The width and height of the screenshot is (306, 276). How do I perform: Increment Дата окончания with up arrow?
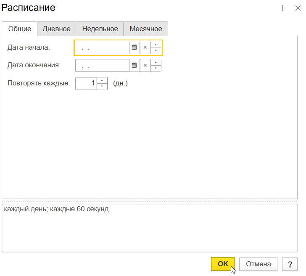(156, 62)
